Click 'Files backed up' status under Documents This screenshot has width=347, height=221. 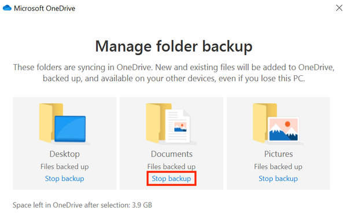click(x=171, y=167)
